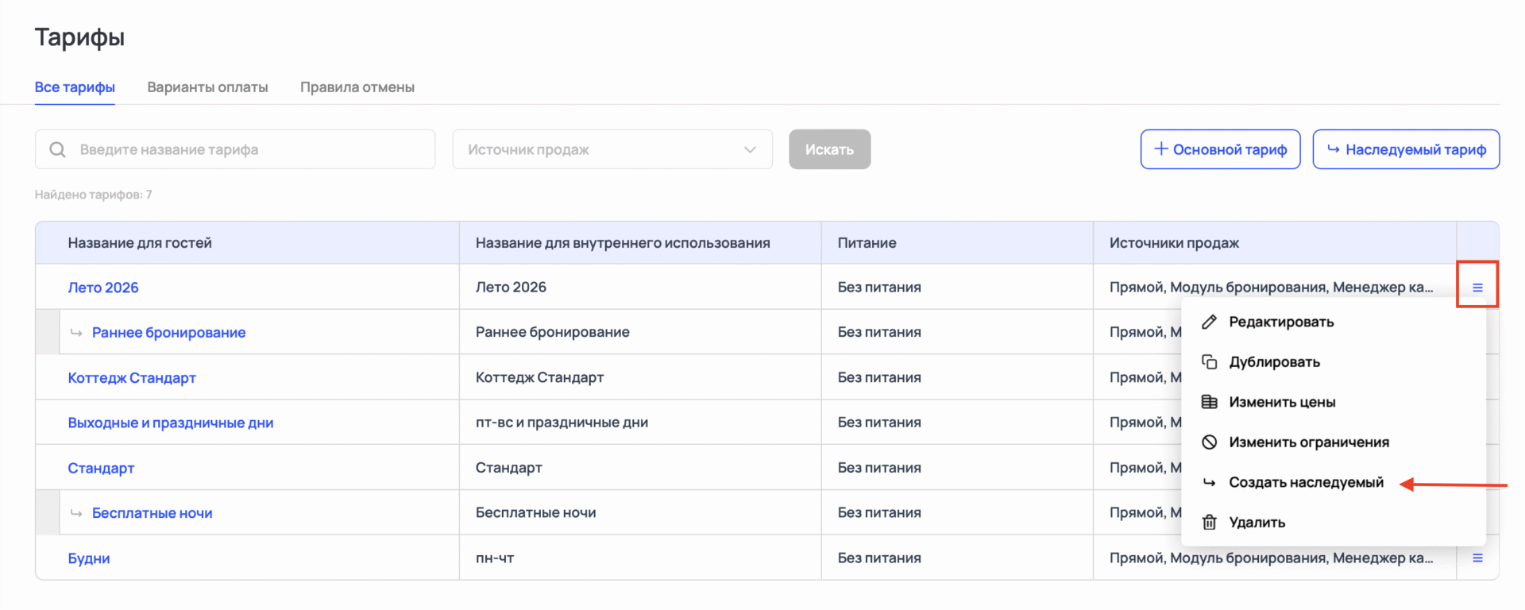Open the row menu for Лето 2026

point(1477,288)
